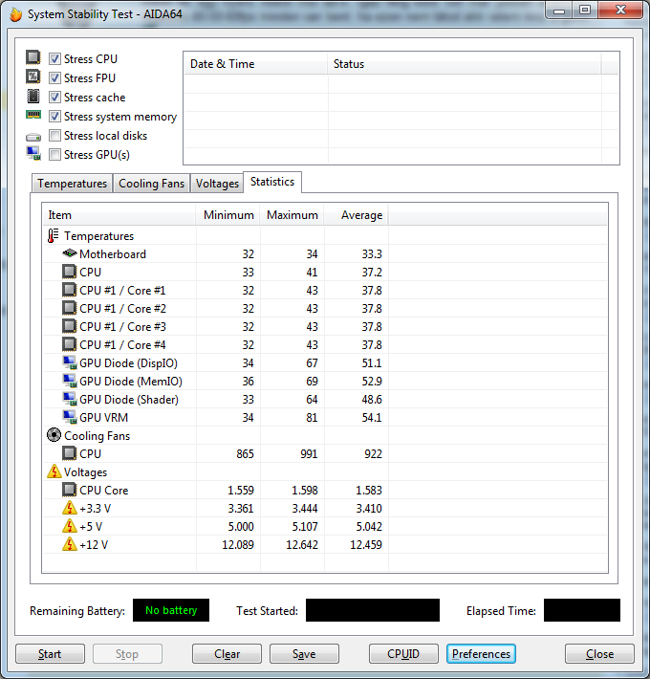
Task: Click the Item column header
Action: click(119, 215)
